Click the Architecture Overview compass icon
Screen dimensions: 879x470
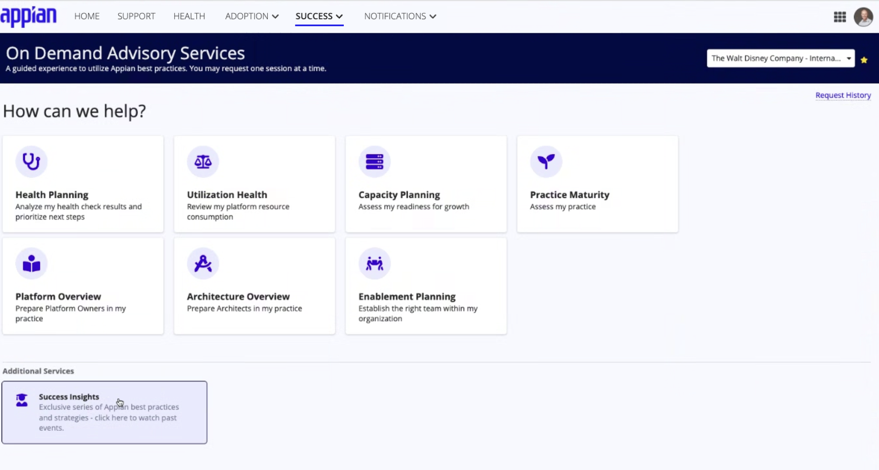(x=203, y=263)
